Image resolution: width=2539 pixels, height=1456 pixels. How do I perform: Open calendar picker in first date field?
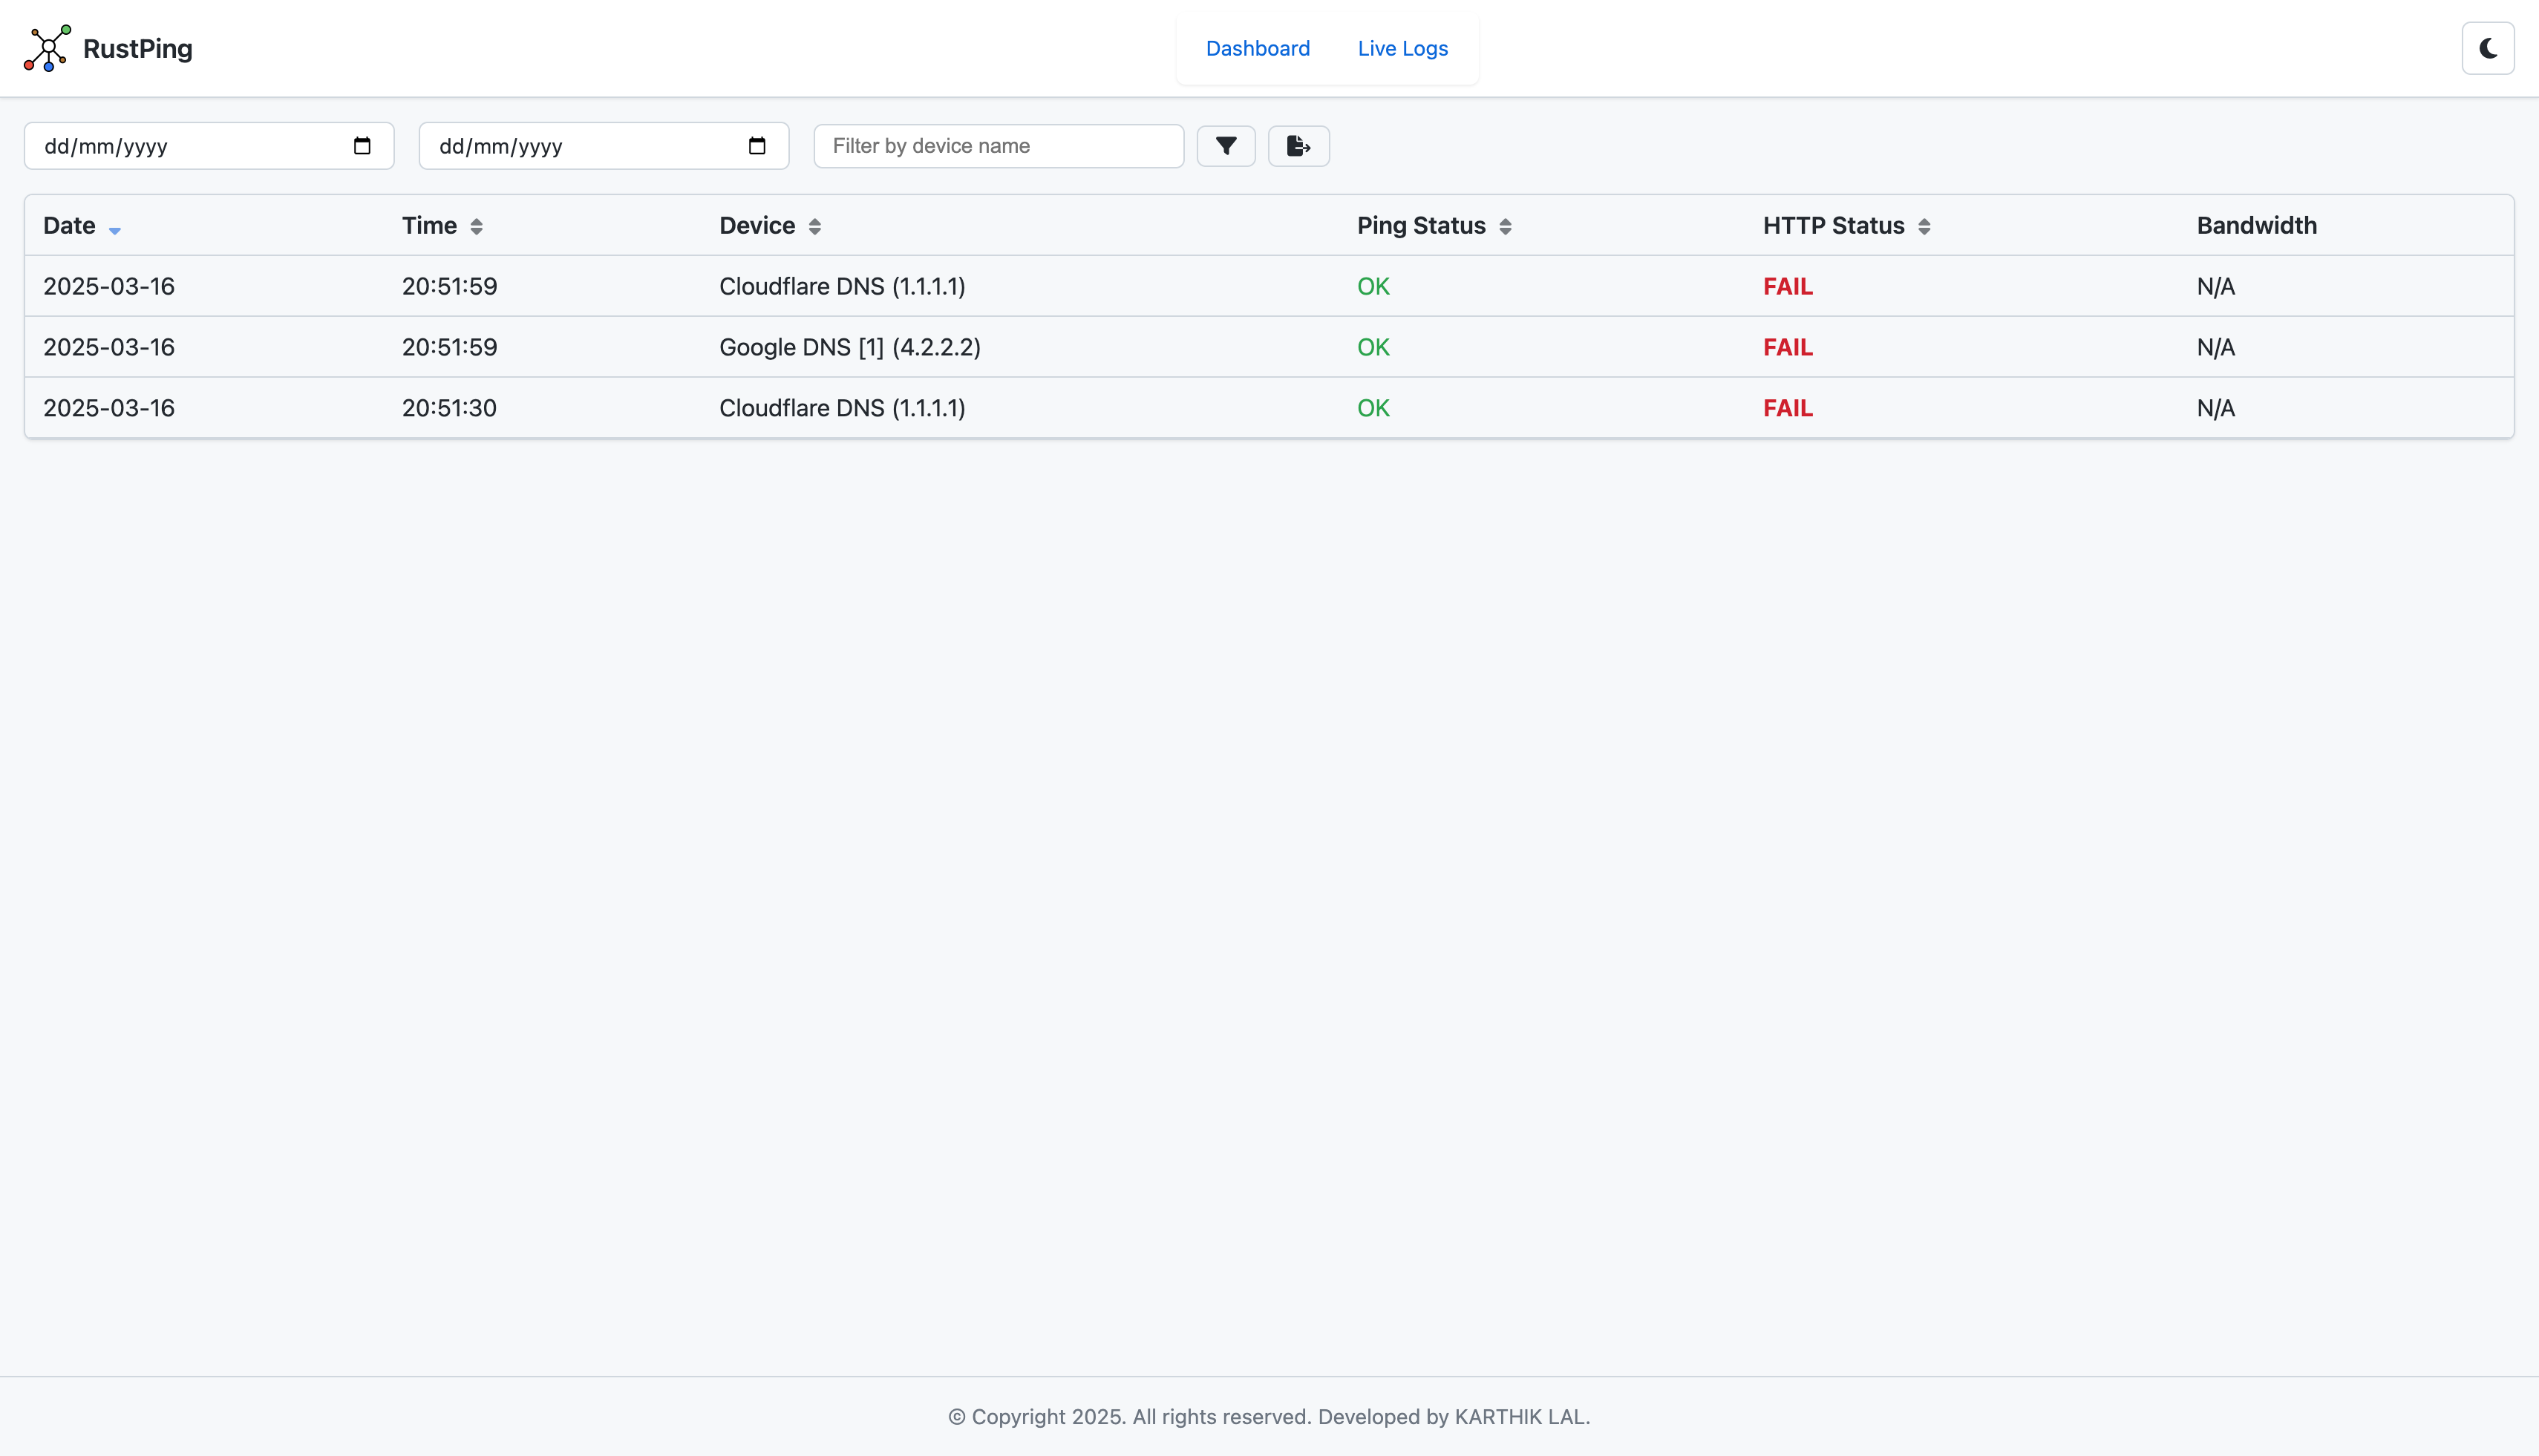pos(362,146)
